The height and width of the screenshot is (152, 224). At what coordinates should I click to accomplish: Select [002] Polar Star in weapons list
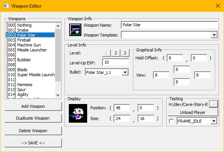[30, 35]
